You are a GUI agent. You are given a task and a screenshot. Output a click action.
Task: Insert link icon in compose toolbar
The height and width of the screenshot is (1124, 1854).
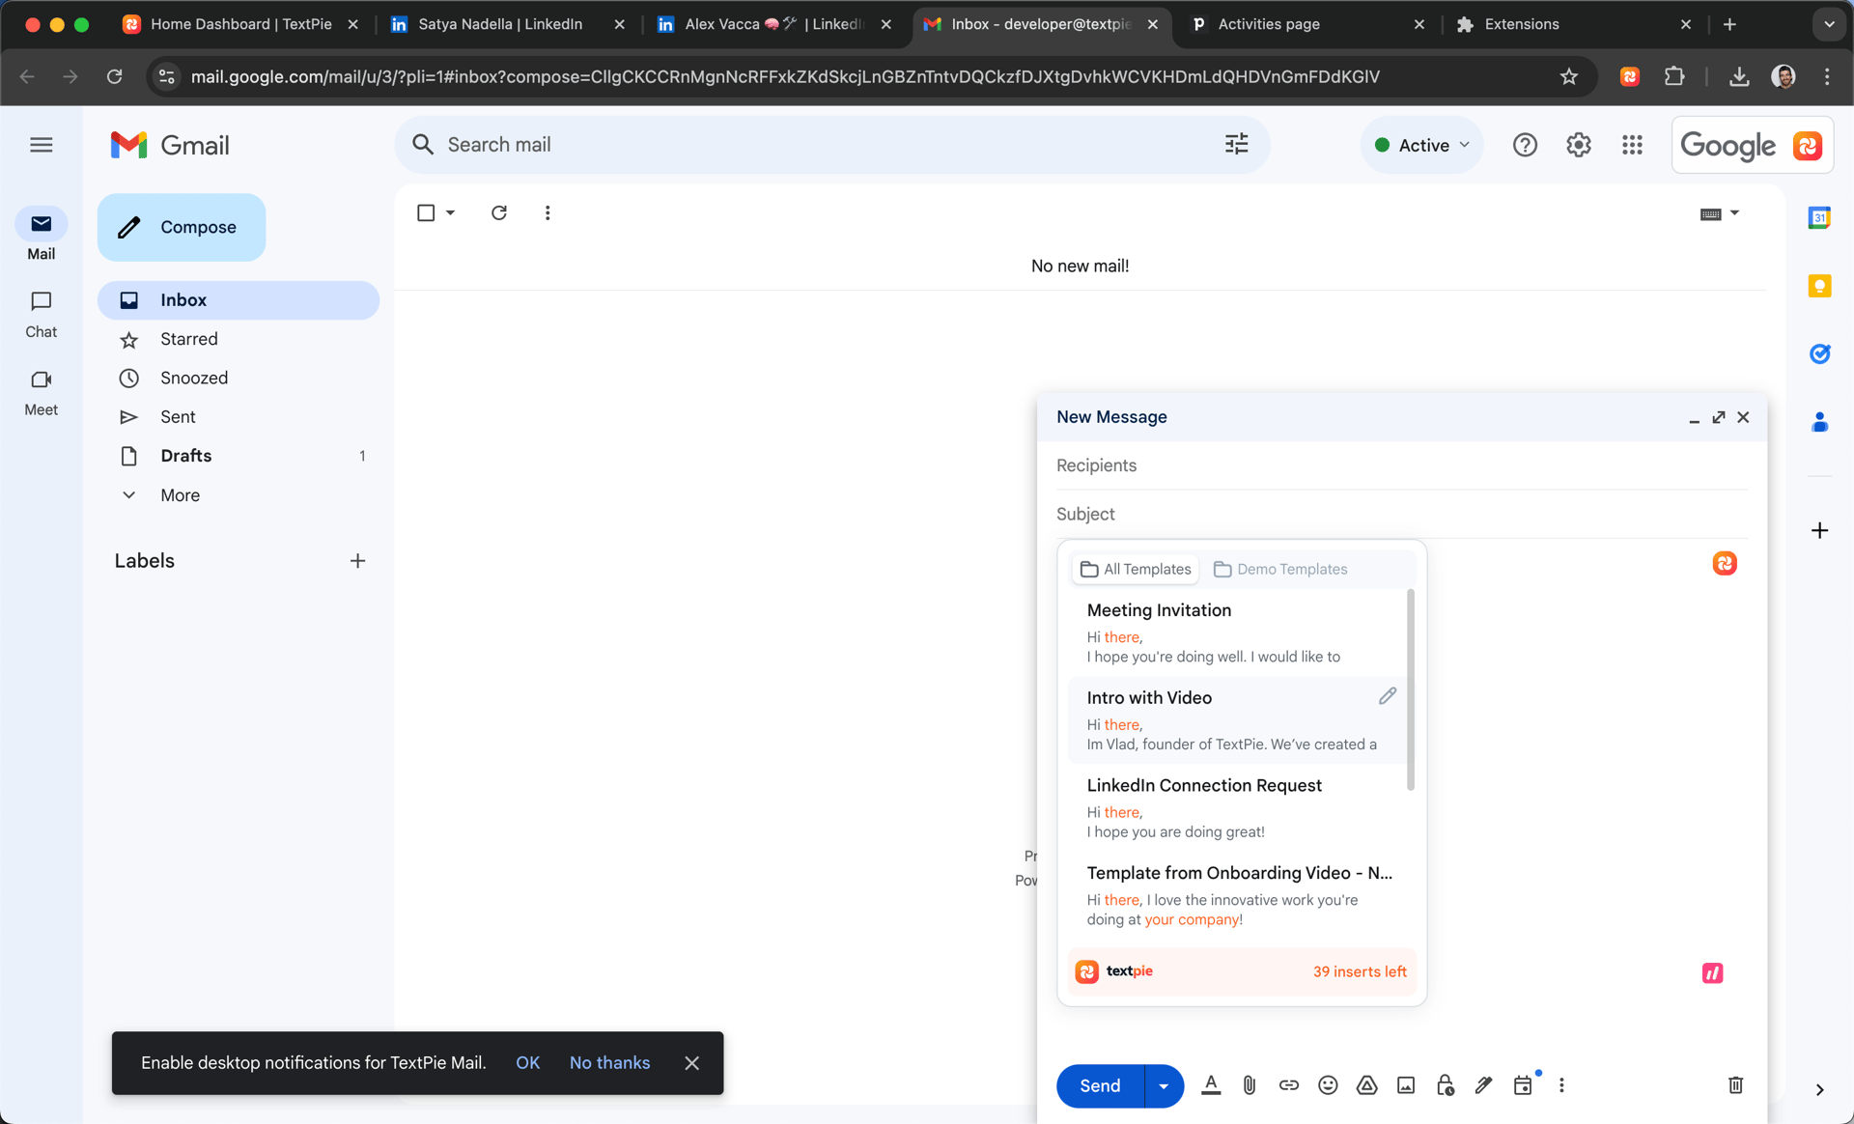click(x=1289, y=1085)
